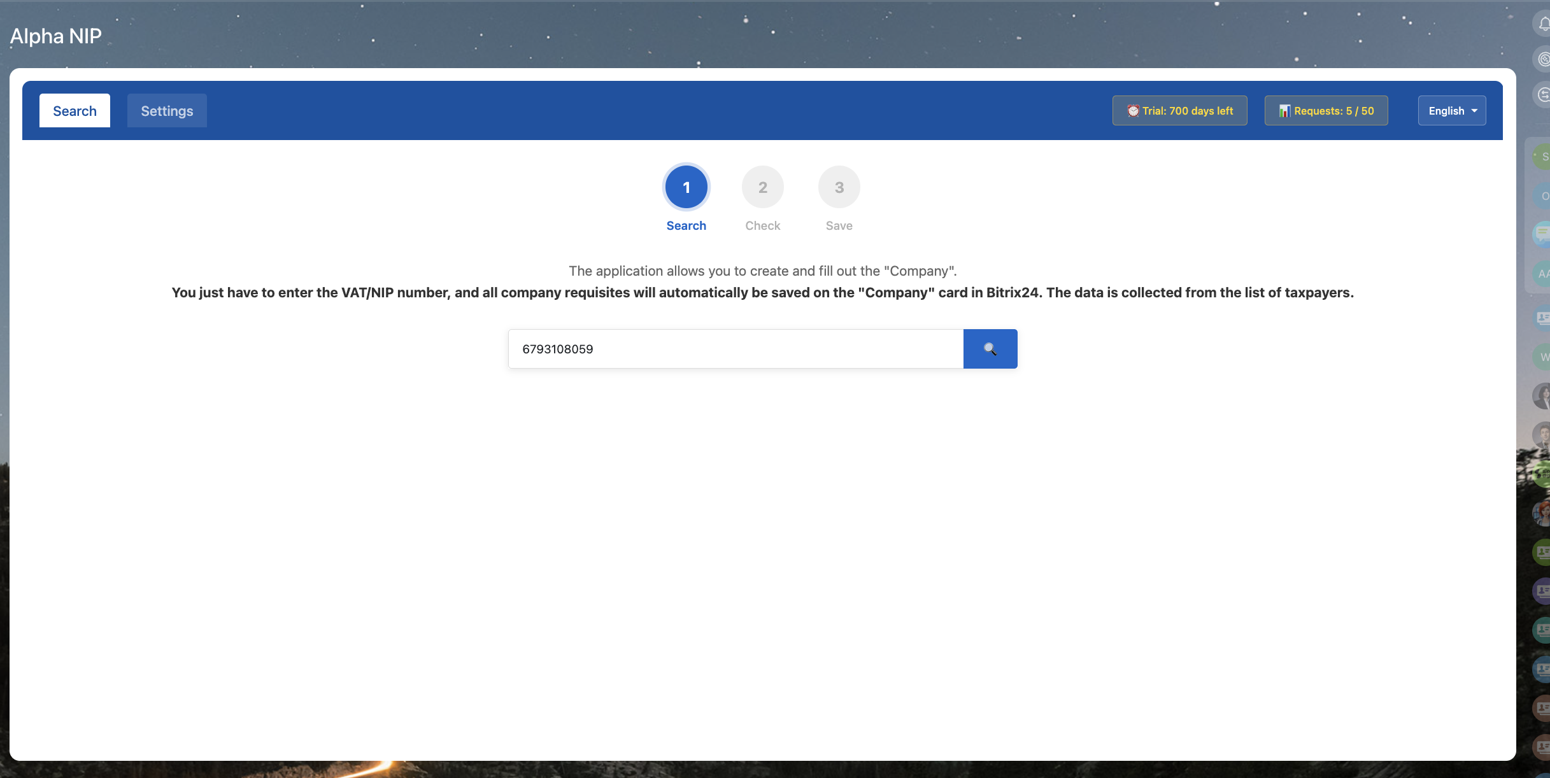Go to step 2 Check circle
The height and width of the screenshot is (778, 1550).
click(x=762, y=187)
